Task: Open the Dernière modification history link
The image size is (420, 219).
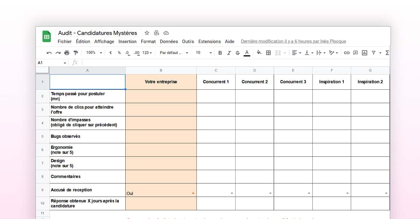Action: tap(293, 41)
